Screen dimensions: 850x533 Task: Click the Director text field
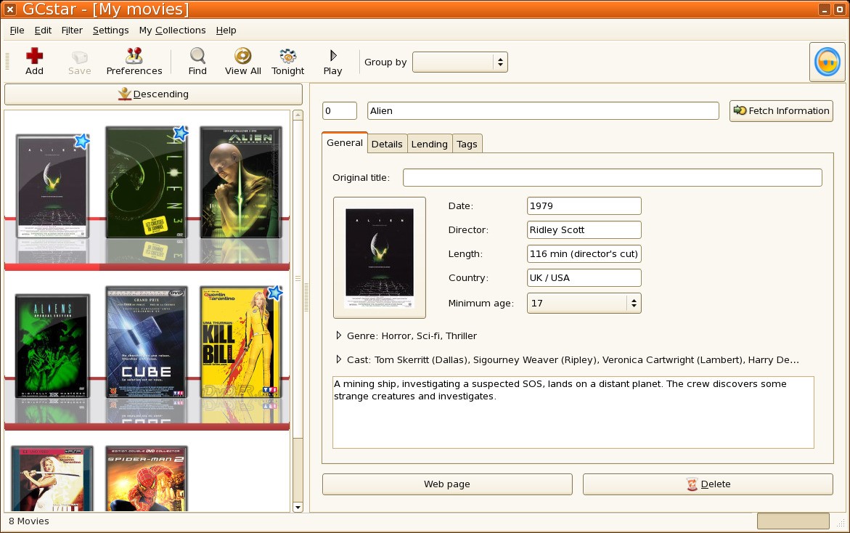tap(584, 229)
